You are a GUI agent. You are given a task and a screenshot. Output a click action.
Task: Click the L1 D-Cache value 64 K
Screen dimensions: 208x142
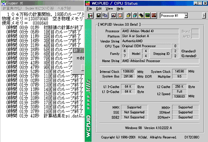tap(128, 92)
